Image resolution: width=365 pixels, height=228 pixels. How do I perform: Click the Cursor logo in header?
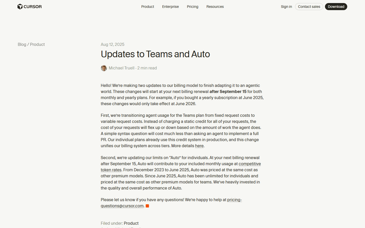(29, 7)
